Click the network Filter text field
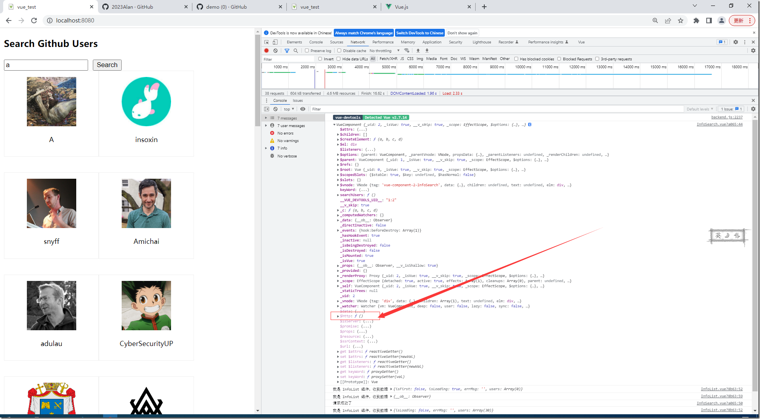 coord(288,59)
